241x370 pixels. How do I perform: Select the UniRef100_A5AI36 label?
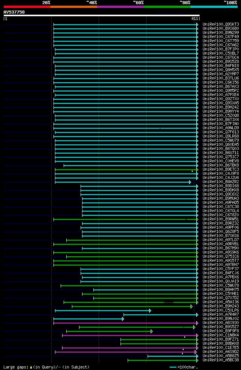pos(221,302)
